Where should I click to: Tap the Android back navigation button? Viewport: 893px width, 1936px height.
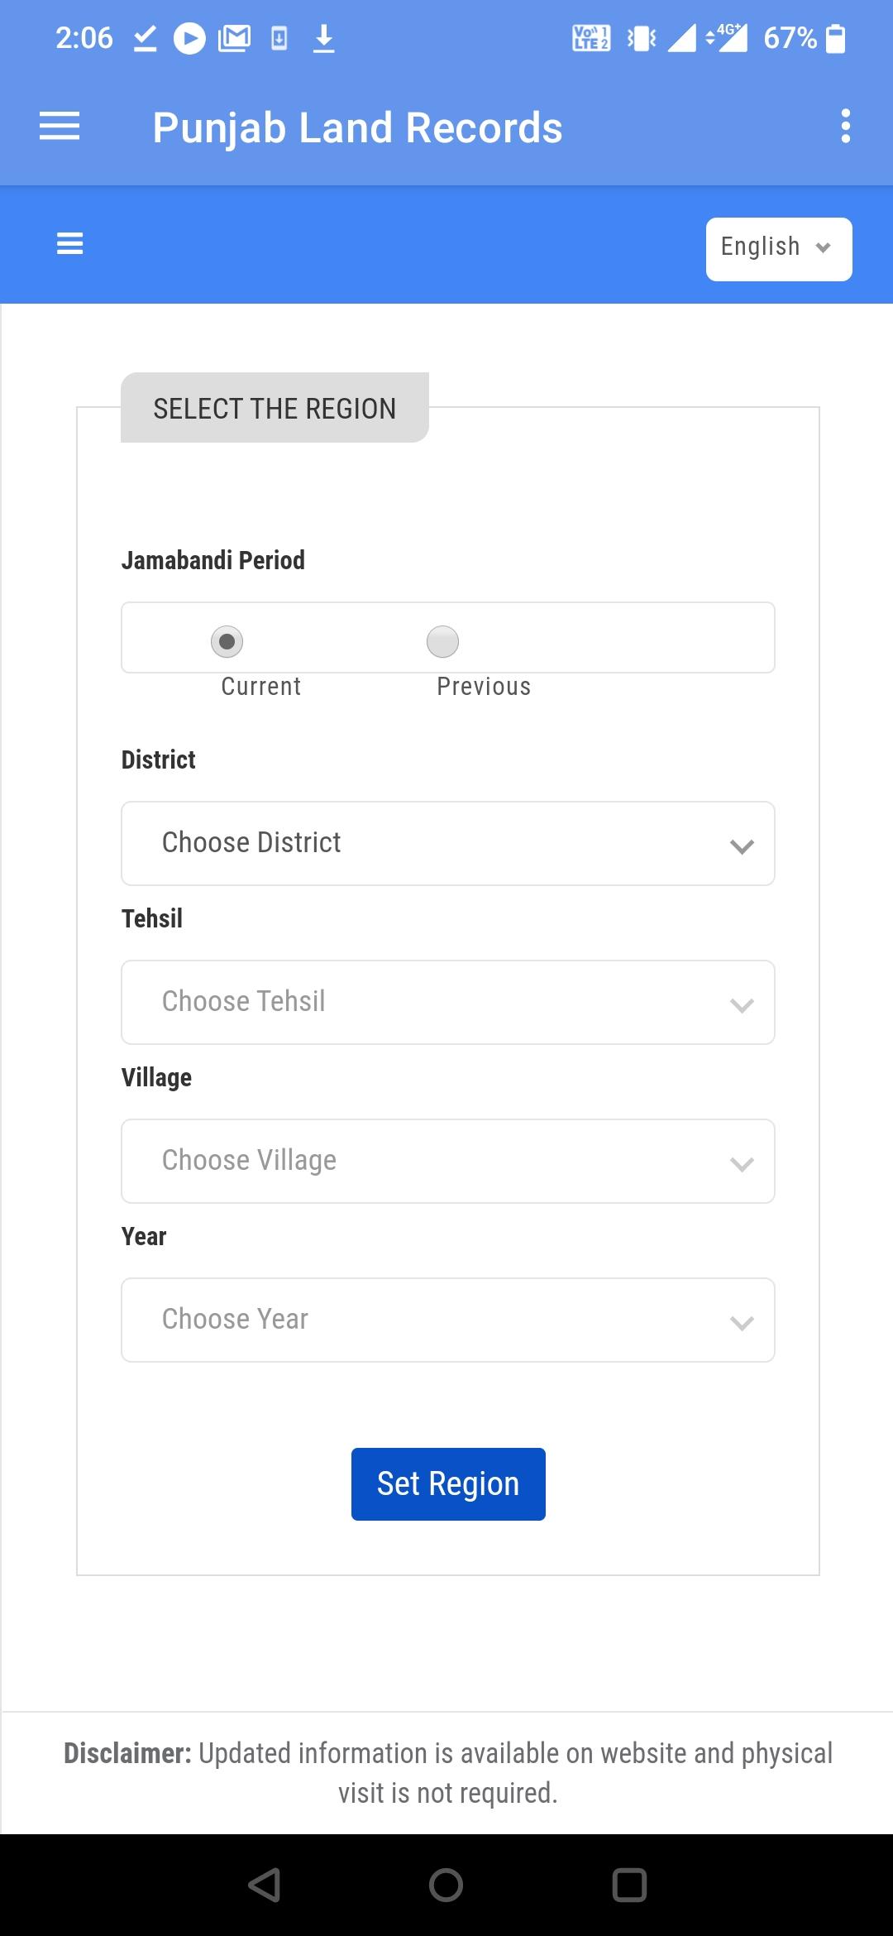tap(265, 1885)
